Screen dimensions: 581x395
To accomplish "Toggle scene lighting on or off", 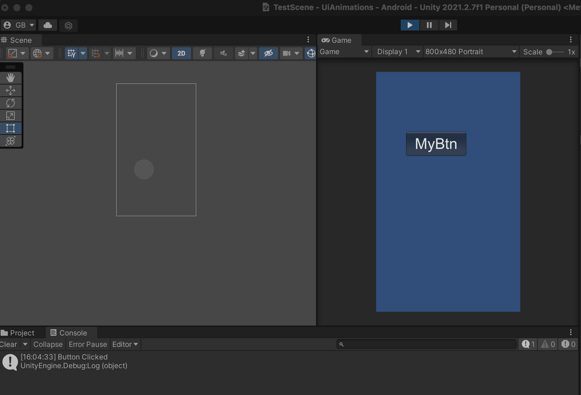I will click(202, 53).
